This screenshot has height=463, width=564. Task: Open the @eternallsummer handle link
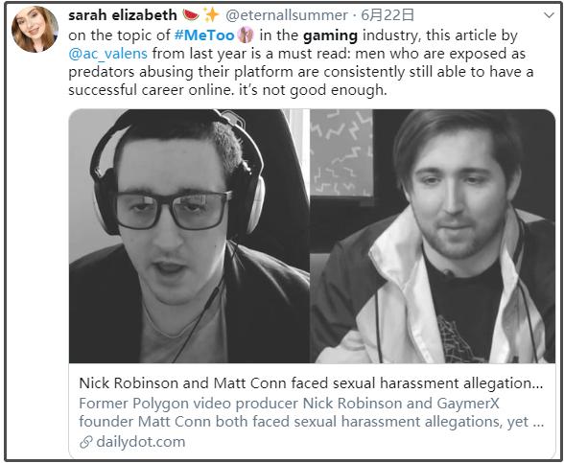click(287, 15)
